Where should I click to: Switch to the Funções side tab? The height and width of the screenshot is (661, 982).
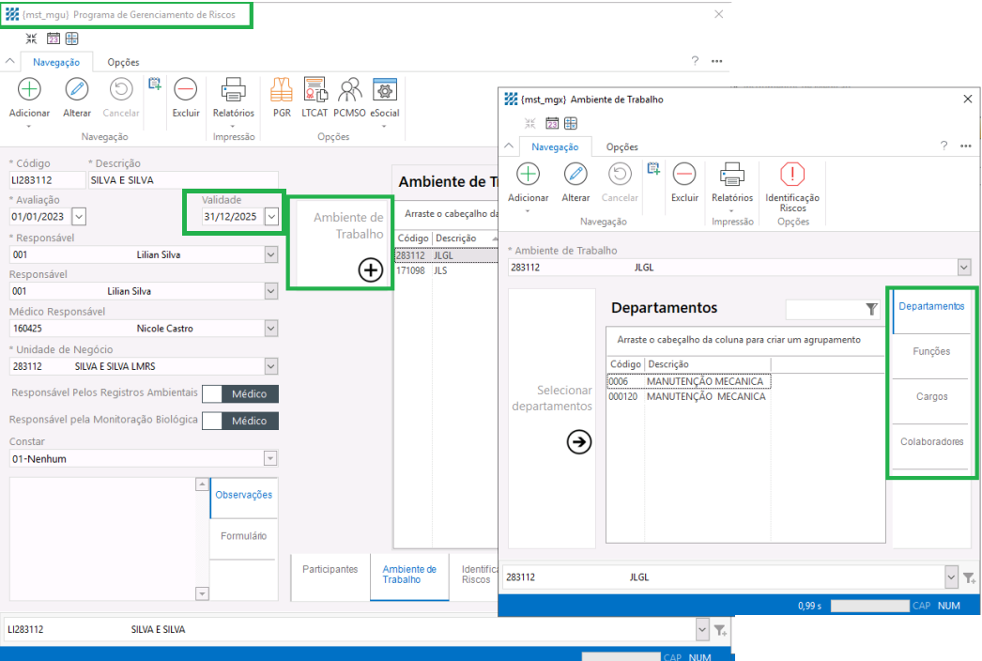coord(931,351)
